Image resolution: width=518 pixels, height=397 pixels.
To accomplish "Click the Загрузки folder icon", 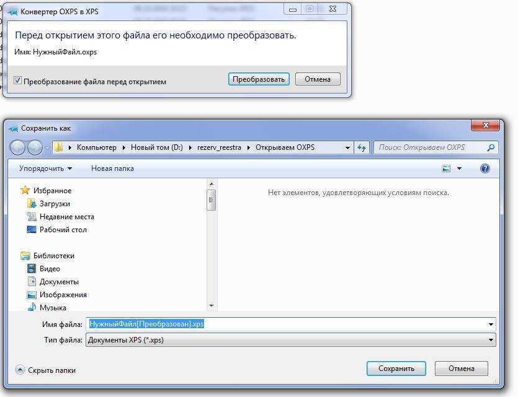I will pyautogui.click(x=32, y=203).
